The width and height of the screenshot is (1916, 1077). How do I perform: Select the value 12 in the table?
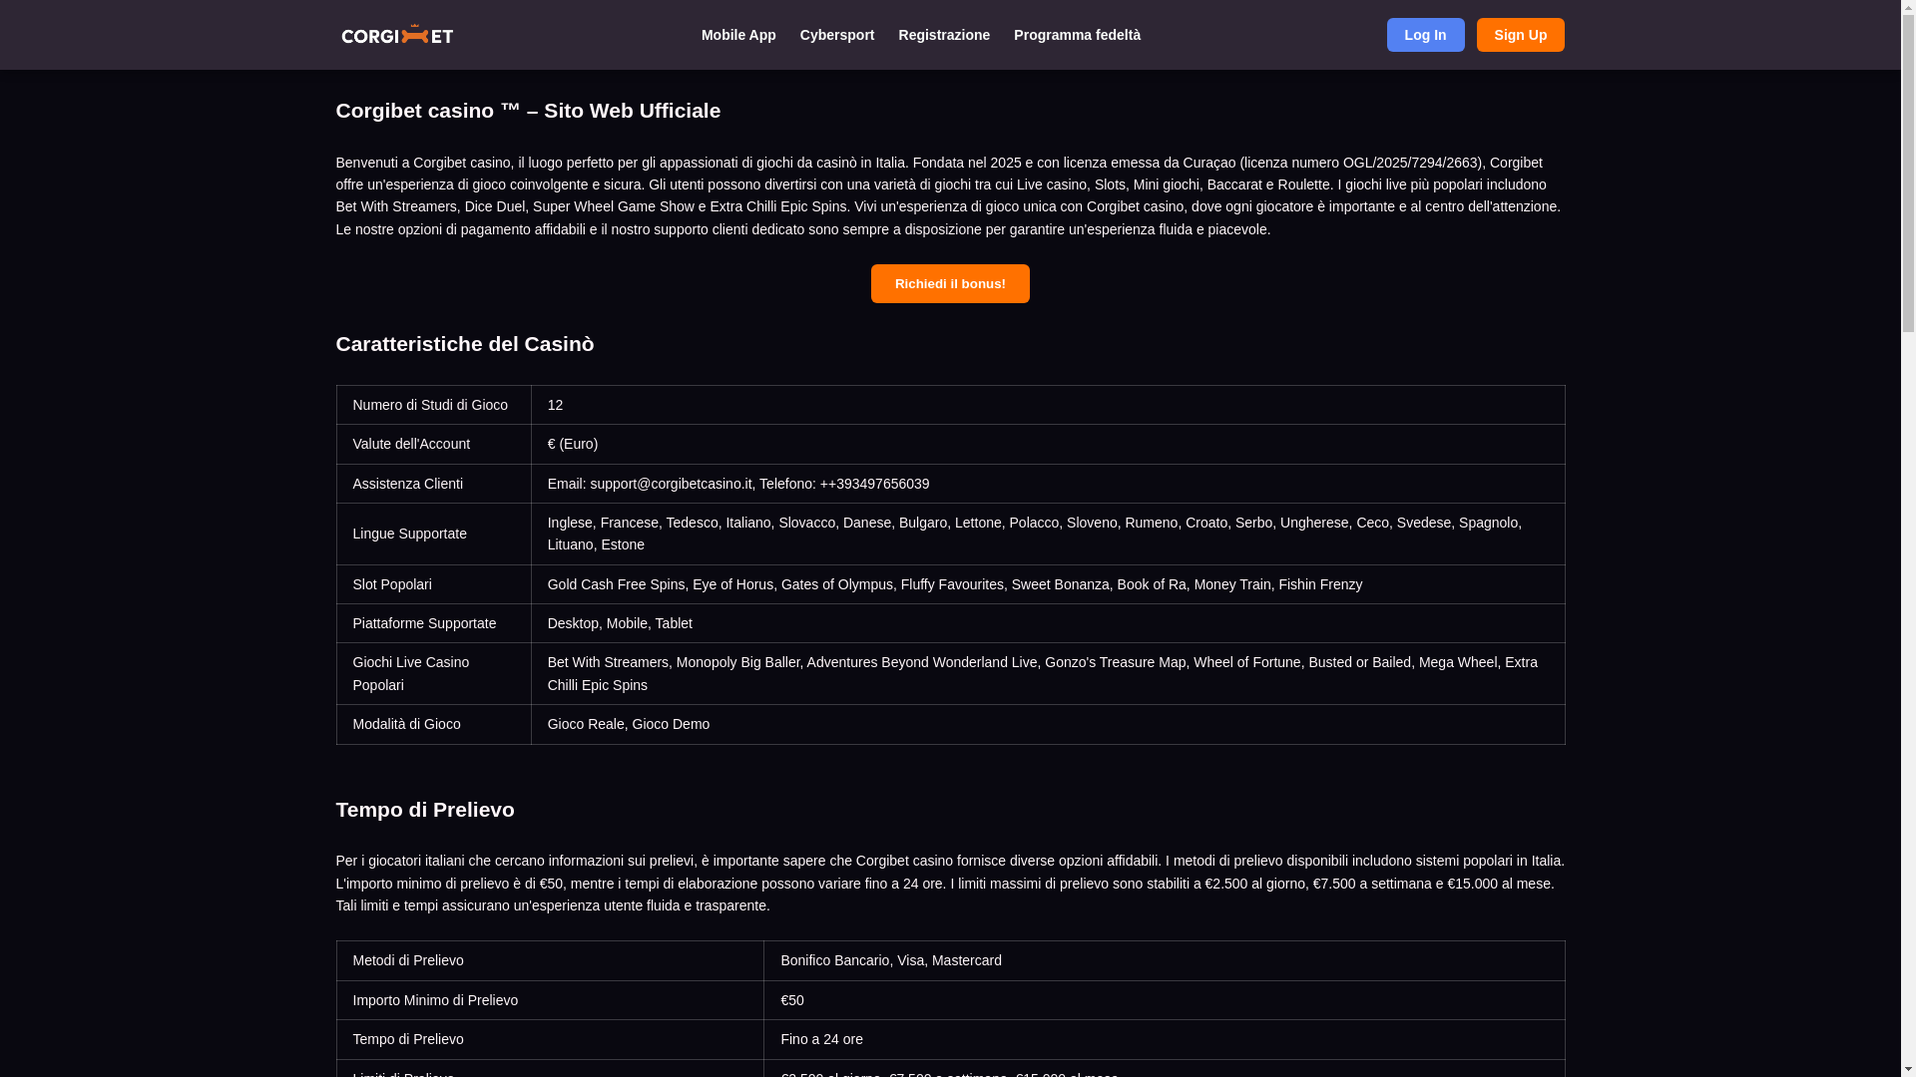1048,405
